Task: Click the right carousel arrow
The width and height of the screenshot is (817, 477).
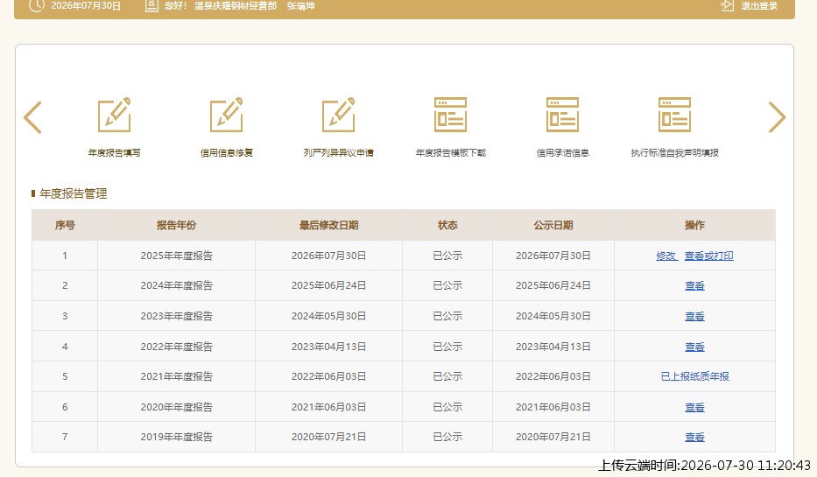Action: tap(777, 117)
